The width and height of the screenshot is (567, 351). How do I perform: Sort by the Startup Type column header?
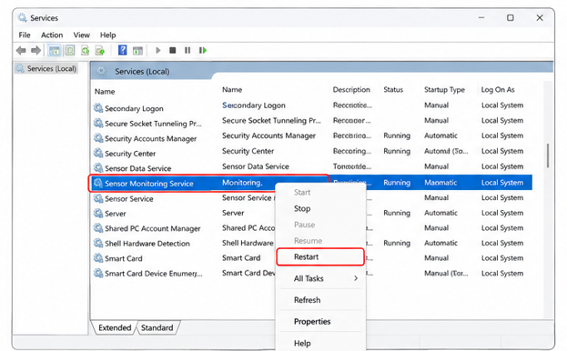click(444, 89)
